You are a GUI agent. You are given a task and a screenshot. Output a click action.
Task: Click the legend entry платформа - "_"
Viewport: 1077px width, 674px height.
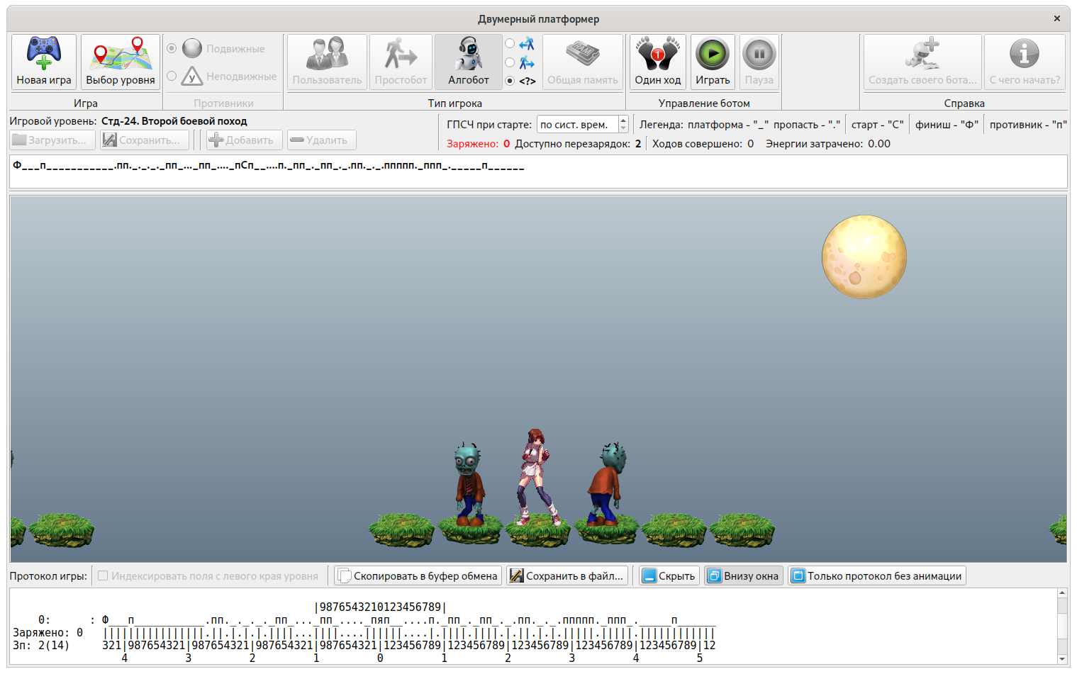pyautogui.click(x=728, y=125)
